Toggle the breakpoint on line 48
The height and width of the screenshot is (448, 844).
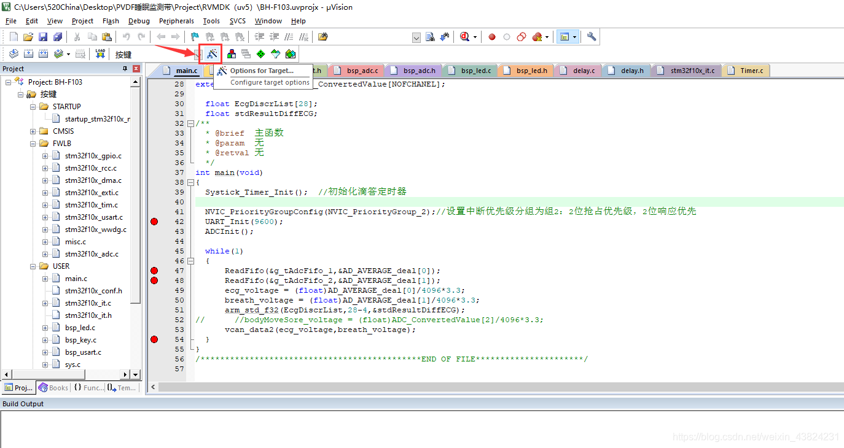coord(154,280)
